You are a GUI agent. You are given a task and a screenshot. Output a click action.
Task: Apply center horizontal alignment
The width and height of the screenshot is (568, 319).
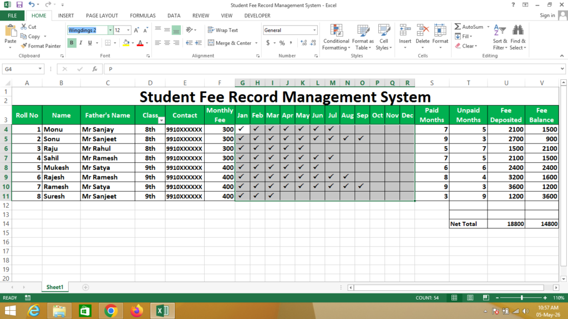coord(167,43)
